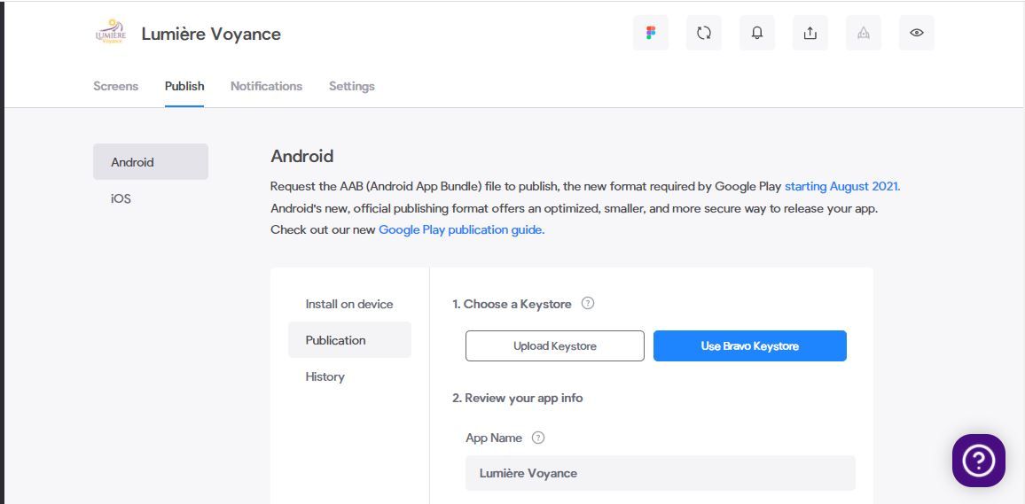The width and height of the screenshot is (1025, 504).
Task: Go to the Settings tab
Action: pos(352,86)
